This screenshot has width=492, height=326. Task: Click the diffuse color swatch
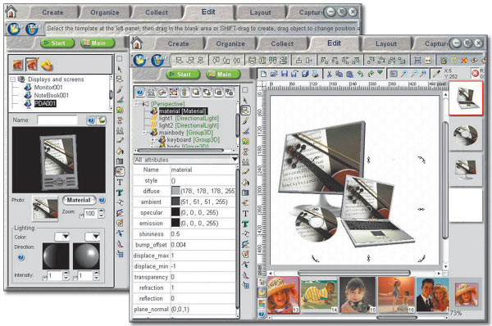point(175,191)
